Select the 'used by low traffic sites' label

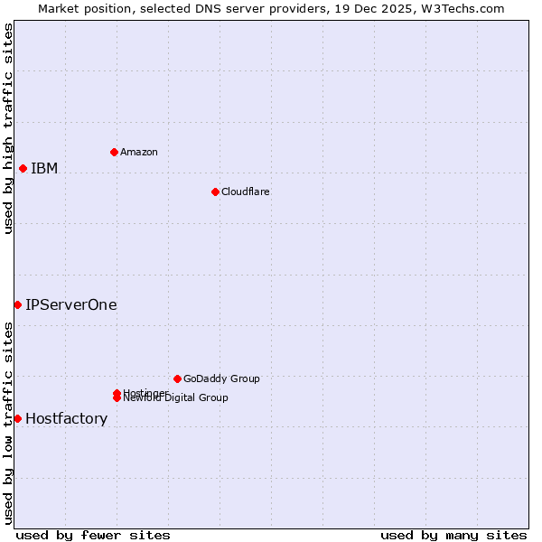(8, 422)
